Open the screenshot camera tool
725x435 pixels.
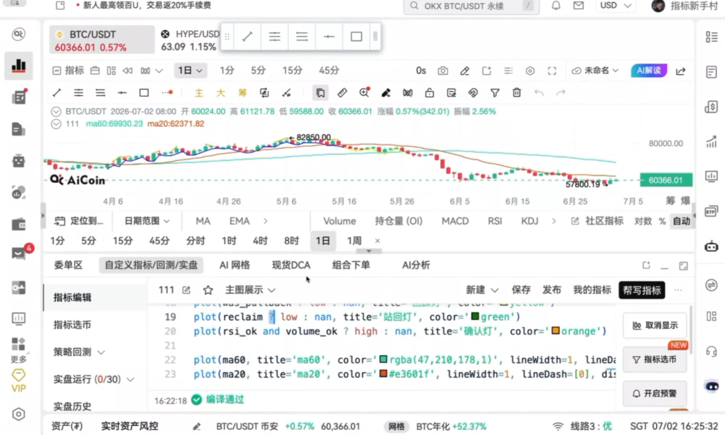pyautogui.click(x=442, y=71)
